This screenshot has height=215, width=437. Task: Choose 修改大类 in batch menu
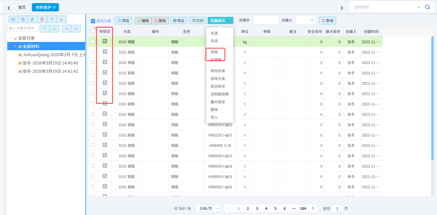(x=218, y=79)
